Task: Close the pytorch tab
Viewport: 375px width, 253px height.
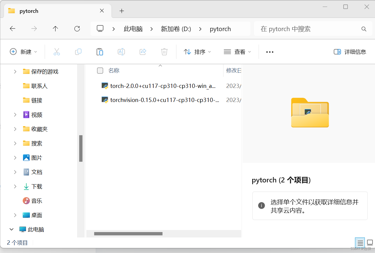Action: coord(102,11)
